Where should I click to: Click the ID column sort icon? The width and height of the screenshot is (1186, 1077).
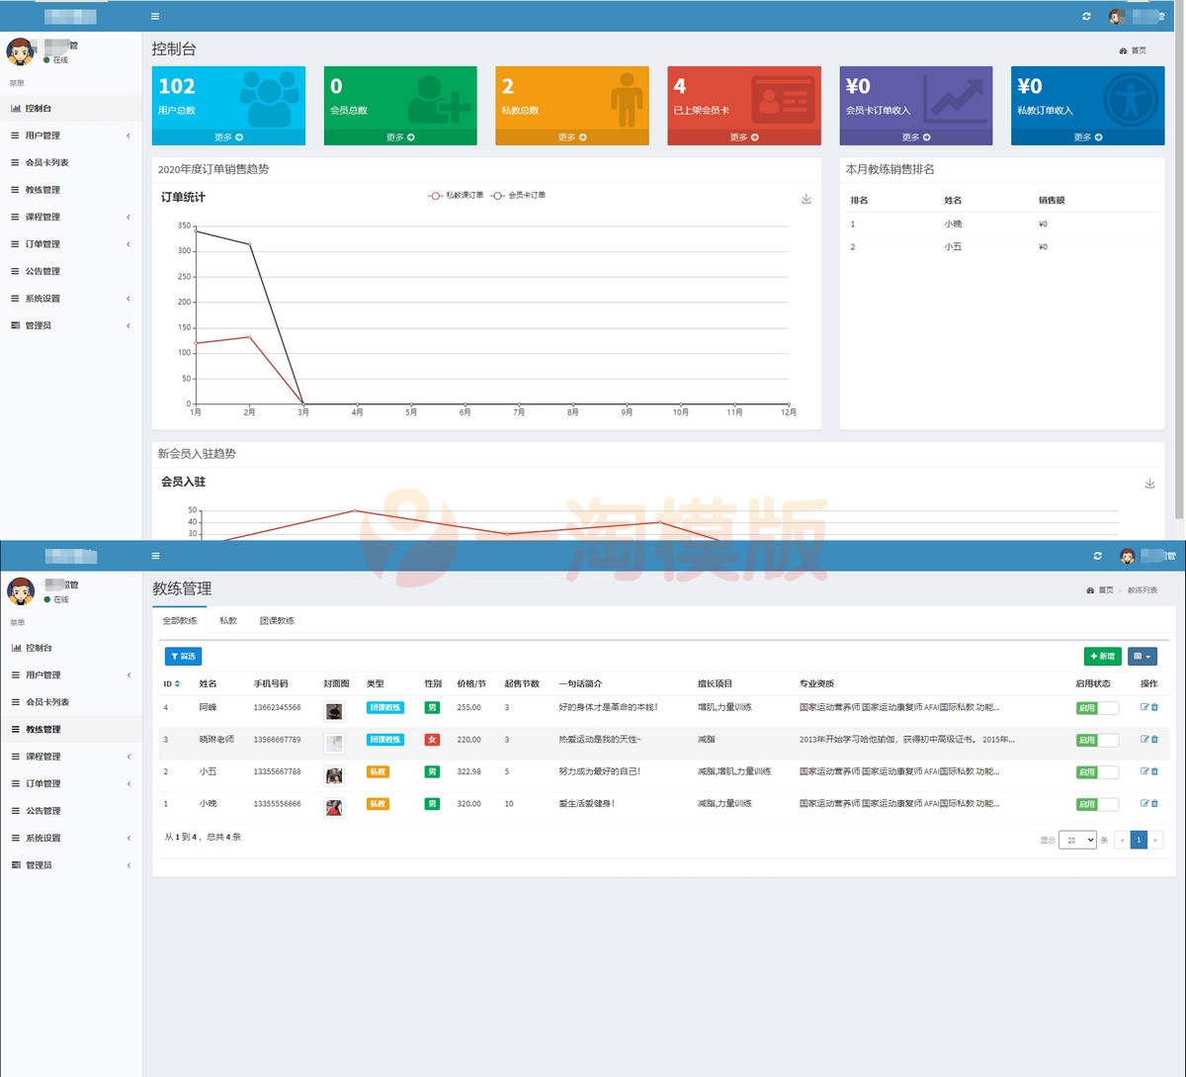coord(178,683)
